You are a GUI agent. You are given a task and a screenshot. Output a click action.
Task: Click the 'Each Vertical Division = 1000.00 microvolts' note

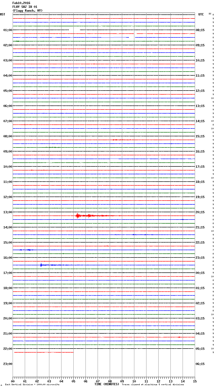[x=32, y=384]
